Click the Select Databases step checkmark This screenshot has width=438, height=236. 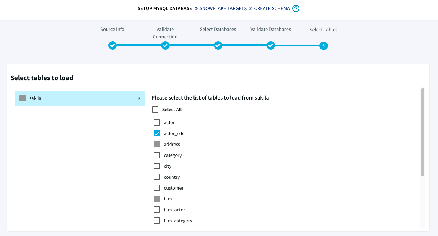pyautogui.click(x=218, y=46)
